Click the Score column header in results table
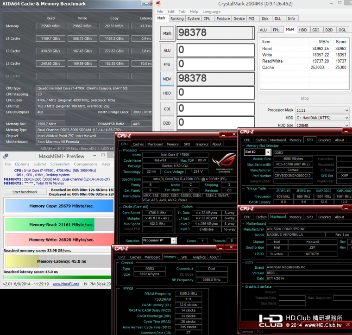The image size is (352, 335). click(341, 41)
